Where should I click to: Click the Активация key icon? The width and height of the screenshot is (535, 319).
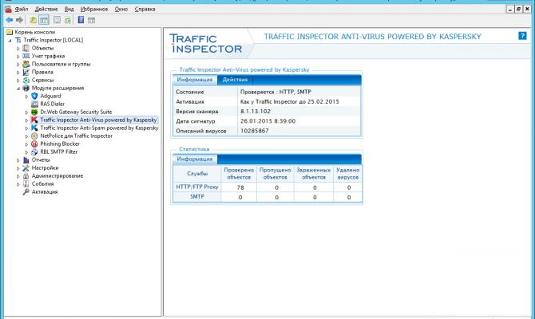pos(26,192)
